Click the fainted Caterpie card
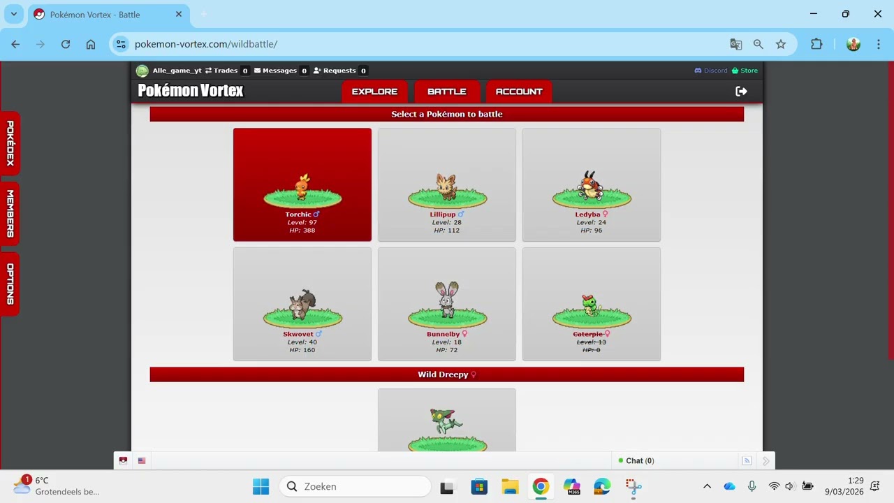The height and width of the screenshot is (503, 894). (592, 304)
